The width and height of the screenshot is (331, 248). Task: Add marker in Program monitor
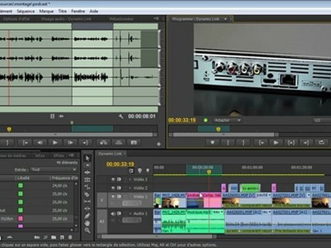click(x=212, y=143)
